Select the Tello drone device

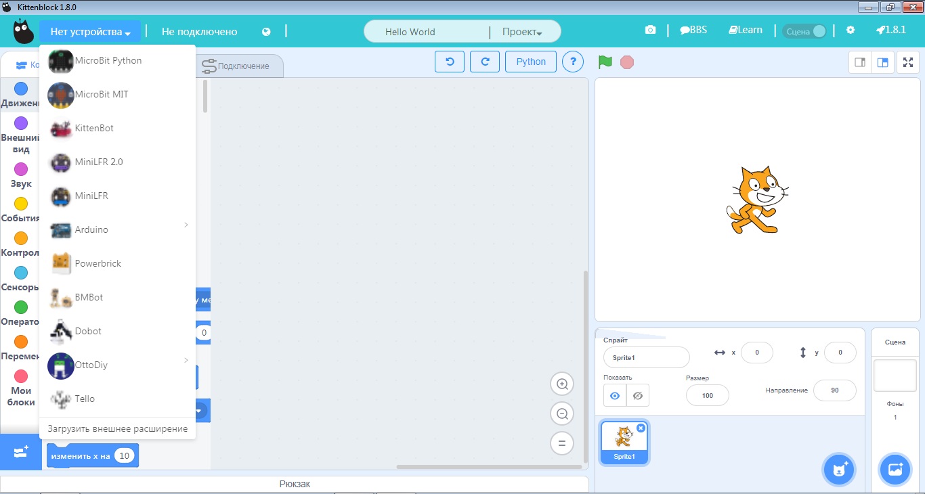tap(117, 399)
